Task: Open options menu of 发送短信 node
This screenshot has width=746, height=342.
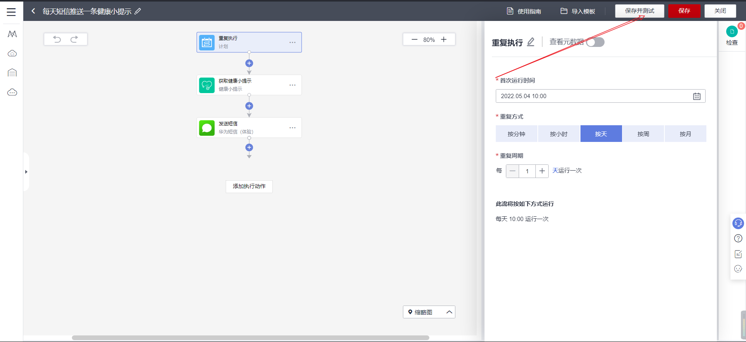Action: (x=293, y=128)
